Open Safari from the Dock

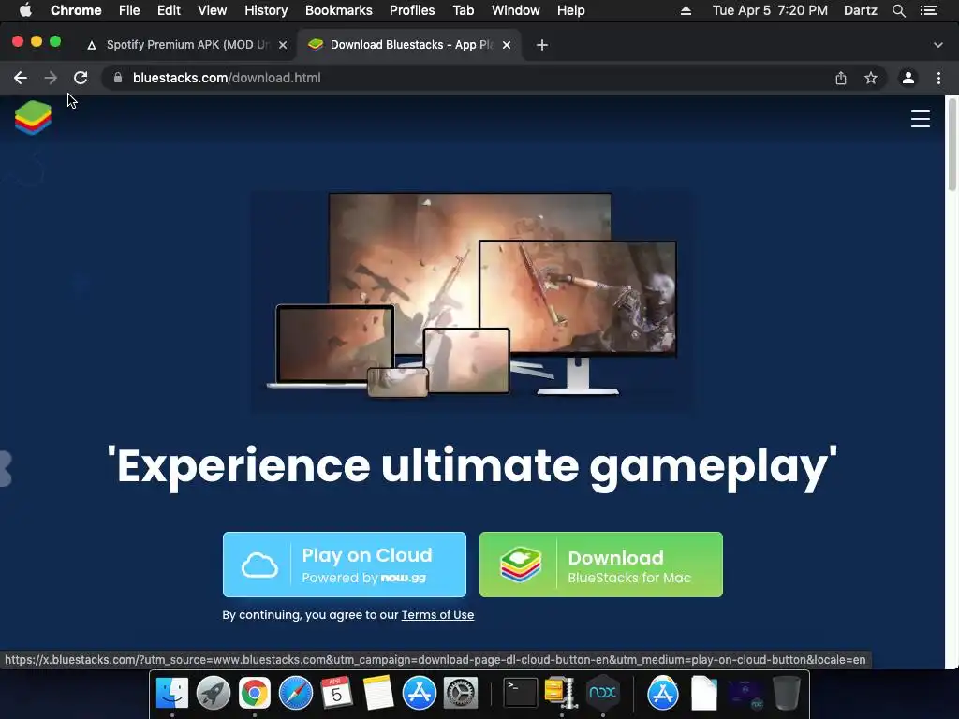(x=295, y=693)
